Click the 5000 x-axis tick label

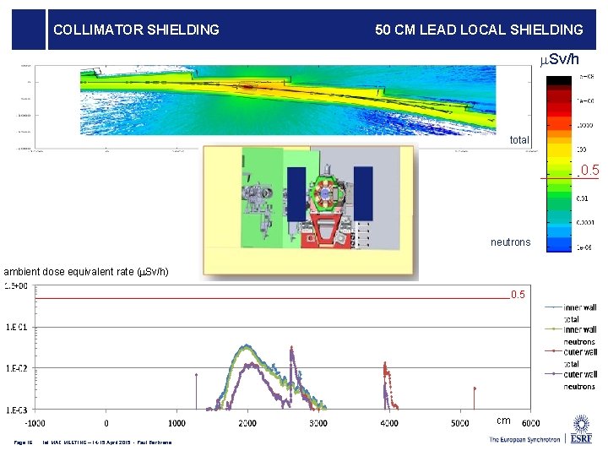(460, 423)
